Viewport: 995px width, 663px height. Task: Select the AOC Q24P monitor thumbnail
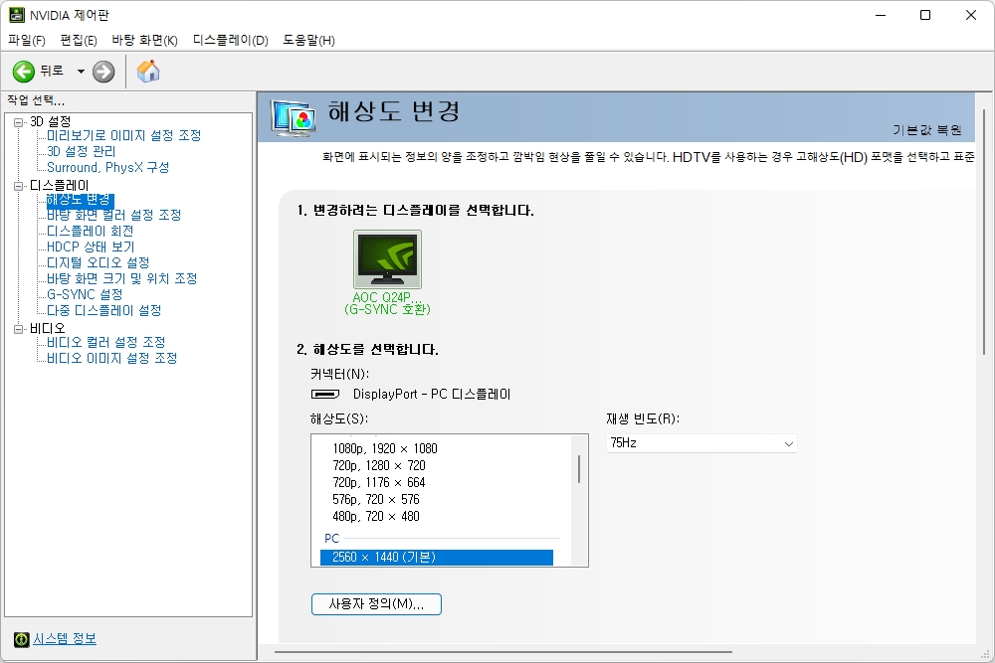387,259
